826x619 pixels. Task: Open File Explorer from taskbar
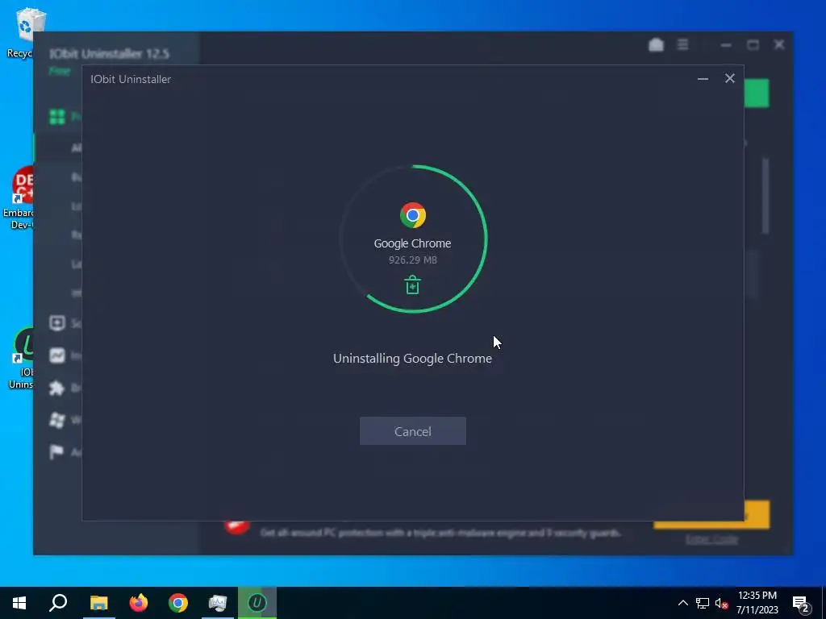(x=98, y=603)
